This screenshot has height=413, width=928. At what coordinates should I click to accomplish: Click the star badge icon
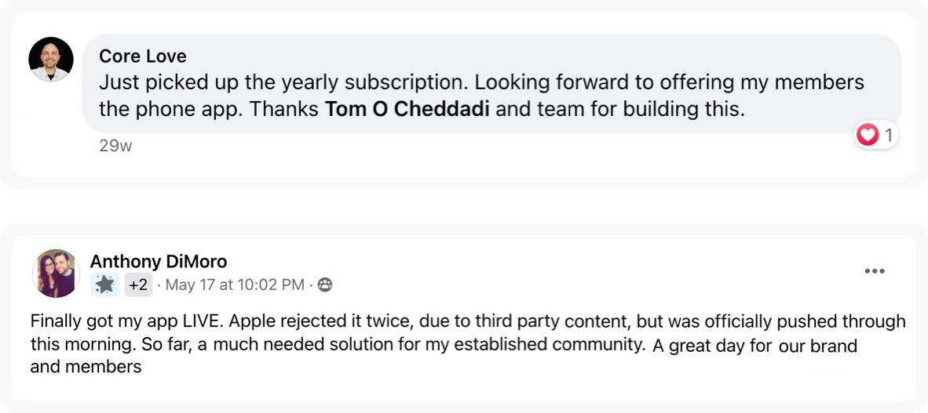[x=104, y=284]
